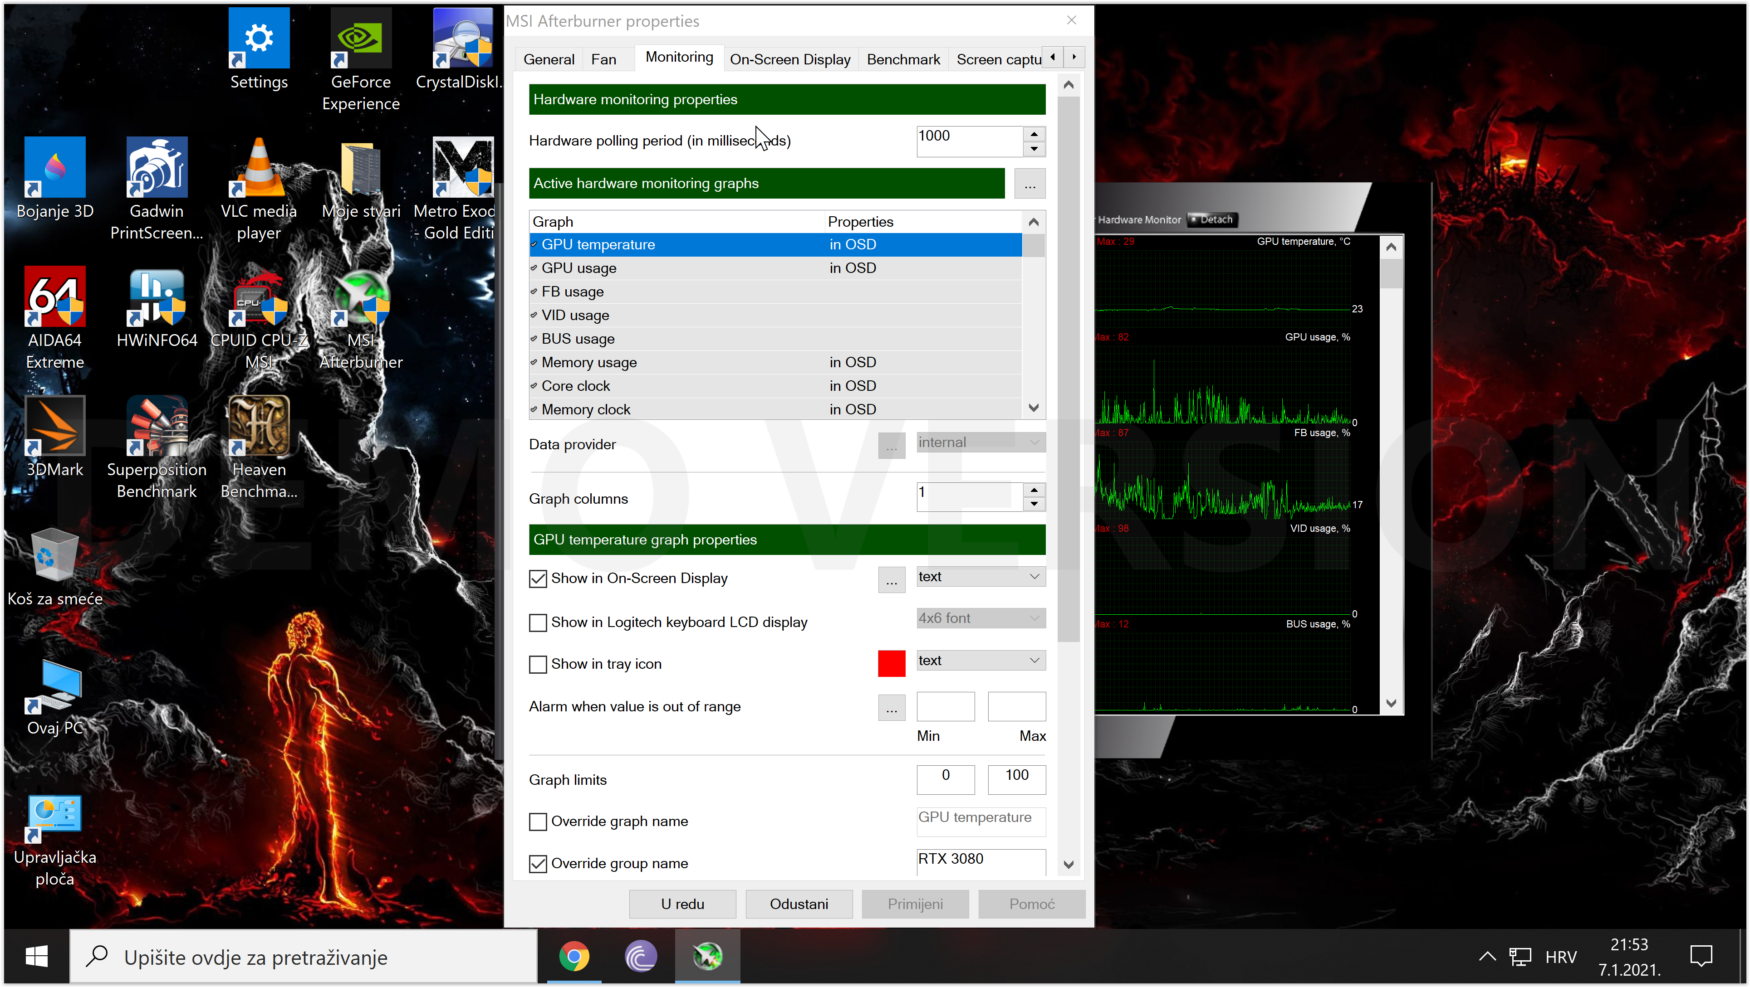Open the On-Screen Display text type dropdown
The image size is (1750, 987).
click(980, 577)
